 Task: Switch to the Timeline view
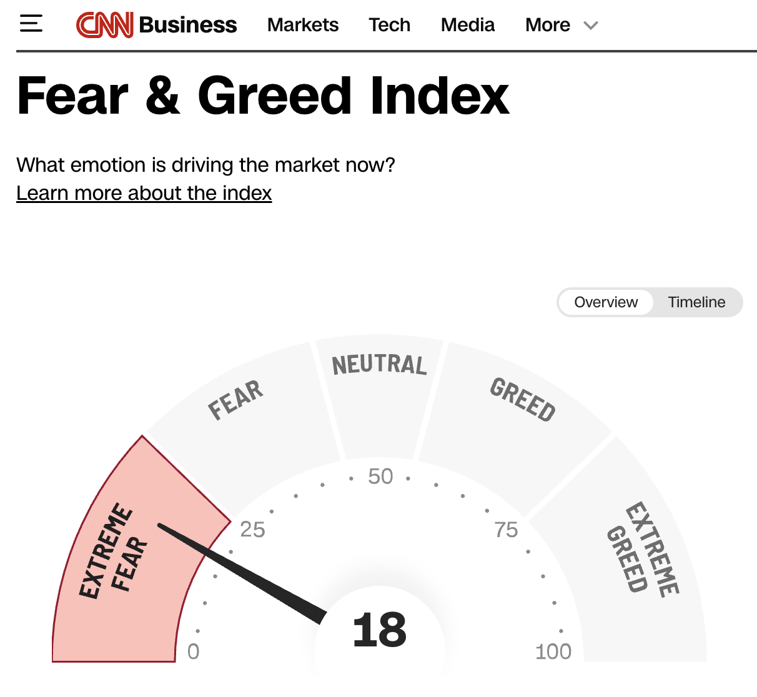click(697, 302)
